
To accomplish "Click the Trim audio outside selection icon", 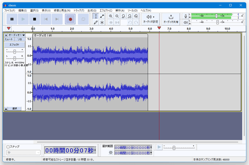I will click(x=111, y=22).
